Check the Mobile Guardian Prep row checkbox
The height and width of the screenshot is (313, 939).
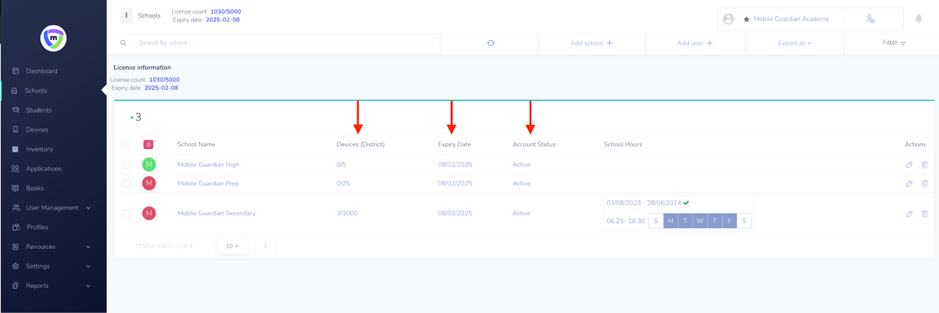click(126, 184)
